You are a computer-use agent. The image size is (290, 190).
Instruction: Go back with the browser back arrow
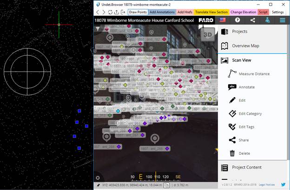click(98, 12)
